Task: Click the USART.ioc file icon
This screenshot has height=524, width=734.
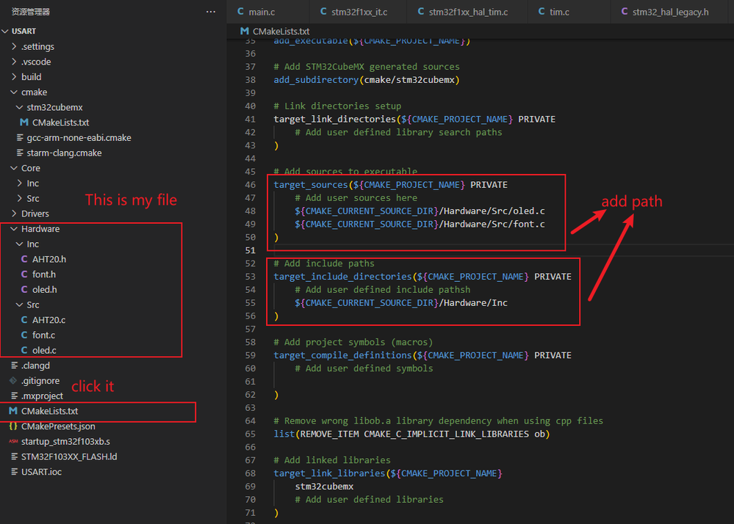Action: pos(15,471)
